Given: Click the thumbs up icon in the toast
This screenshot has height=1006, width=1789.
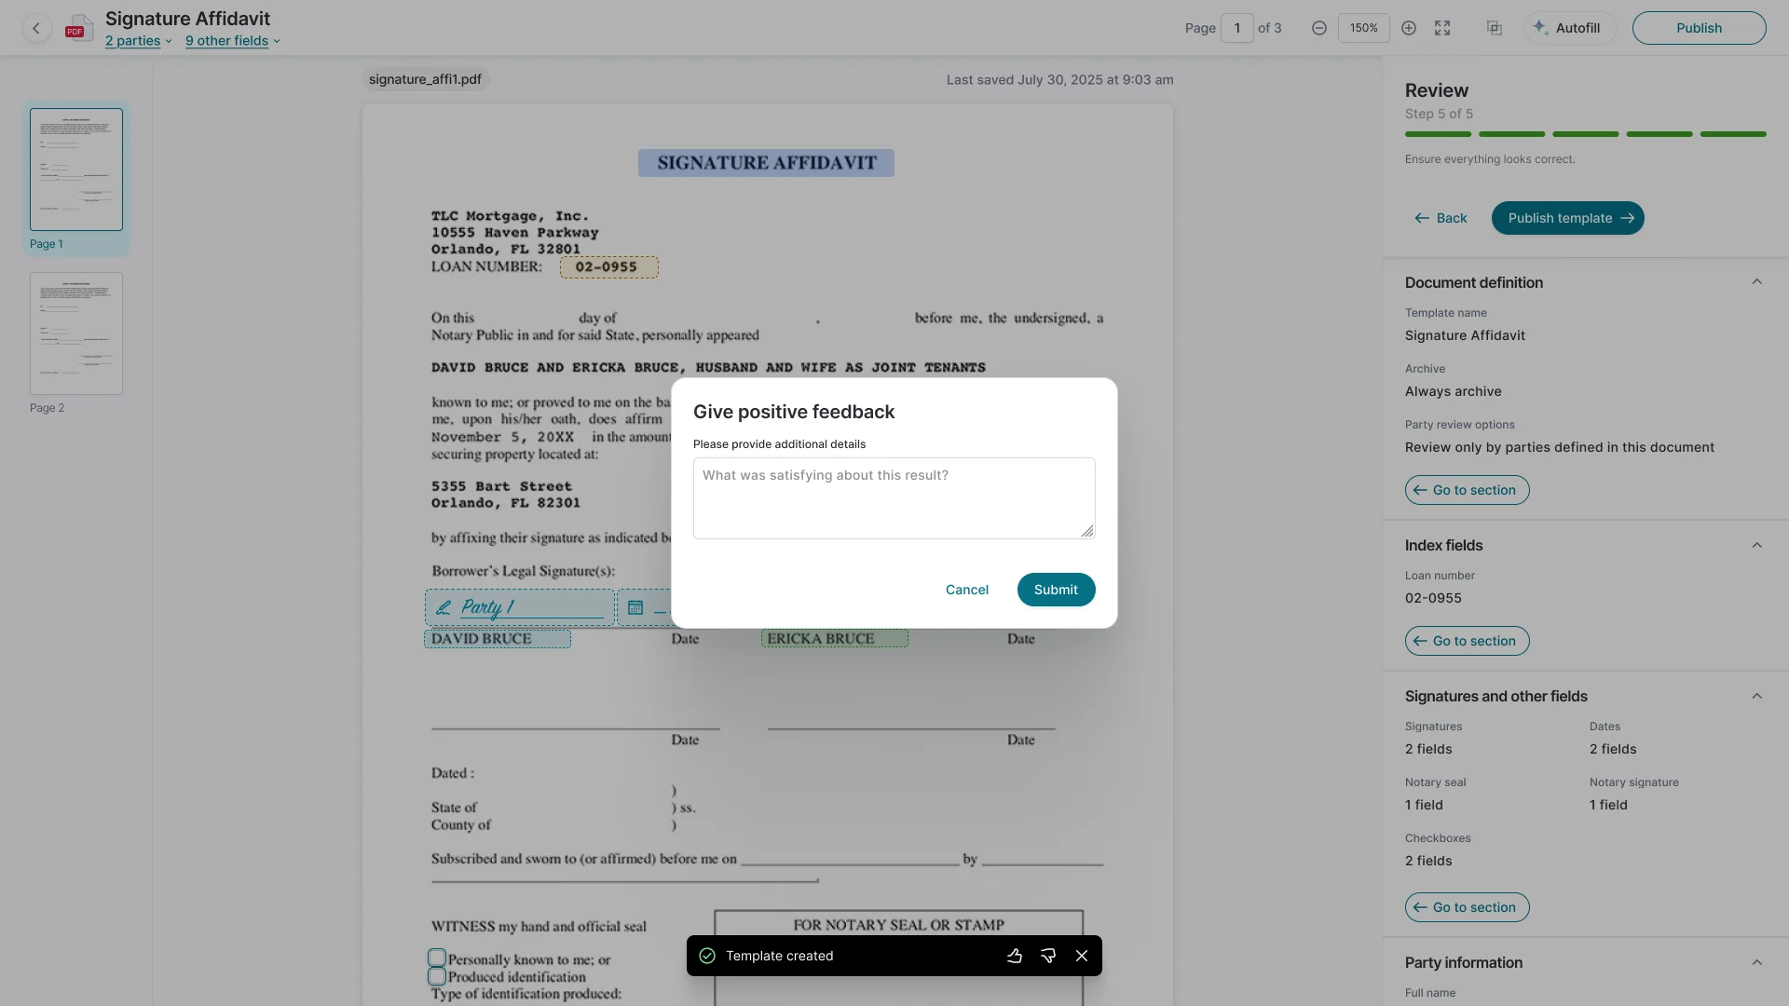Looking at the screenshot, I should (1015, 956).
